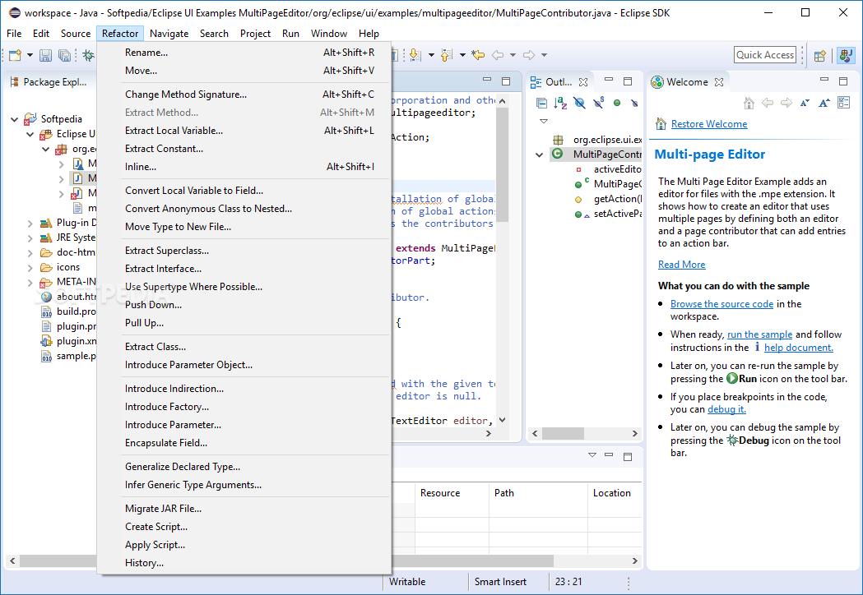Open the Next Annotation dropdown arrow

click(x=431, y=55)
